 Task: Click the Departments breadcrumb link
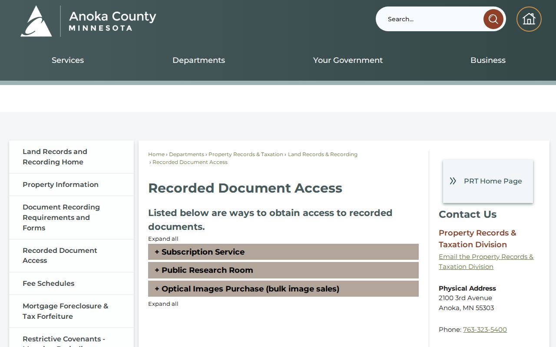click(186, 154)
